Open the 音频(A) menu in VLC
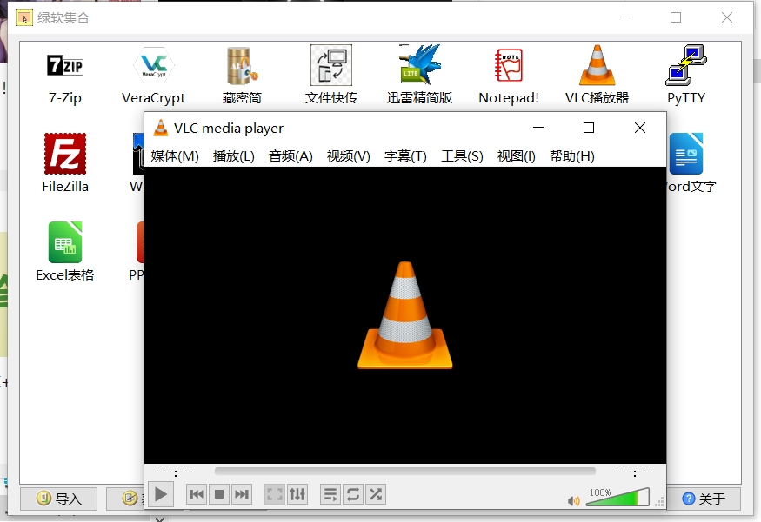Screen dimensions: 761x522 point(290,156)
